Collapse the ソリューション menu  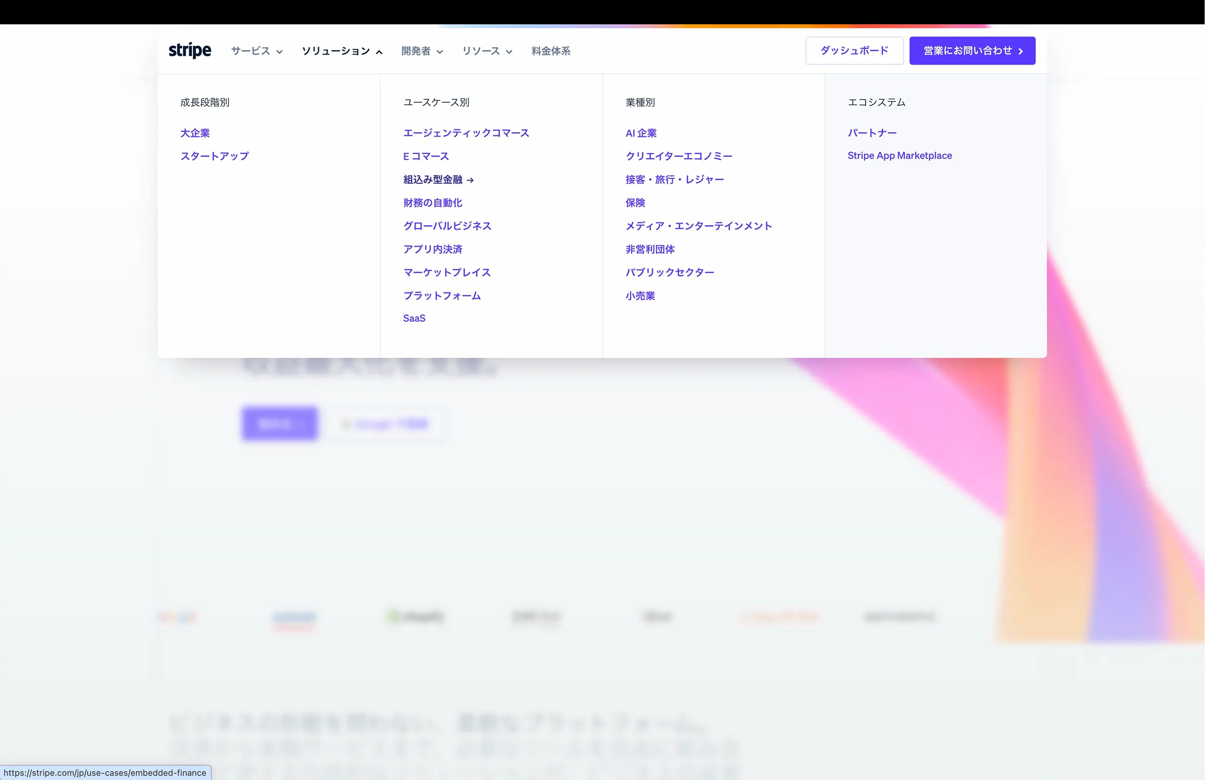[342, 51]
